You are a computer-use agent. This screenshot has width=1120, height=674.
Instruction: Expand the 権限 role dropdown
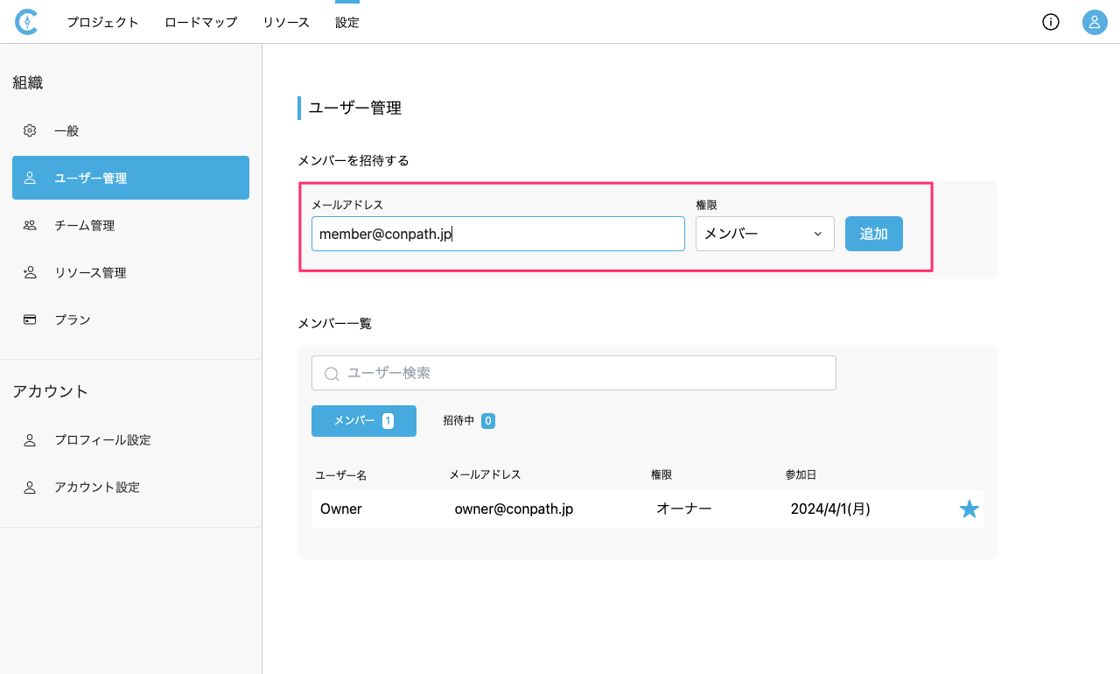tap(764, 234)
